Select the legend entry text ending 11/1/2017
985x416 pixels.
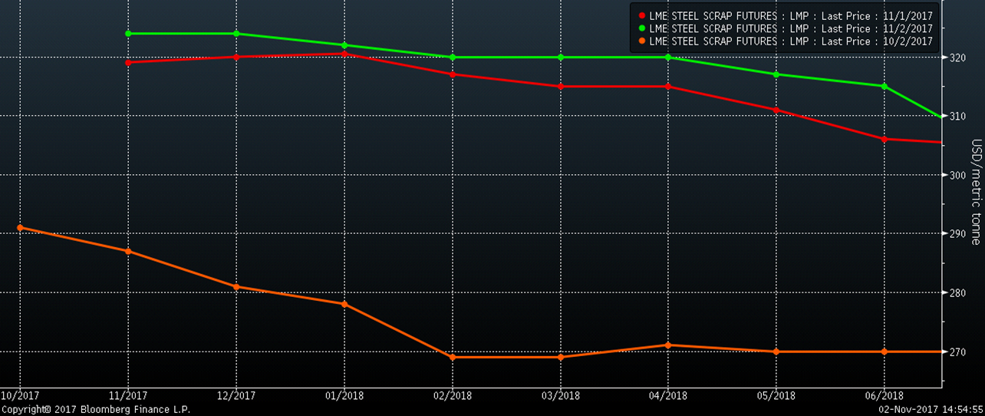[x=790, y=16]
